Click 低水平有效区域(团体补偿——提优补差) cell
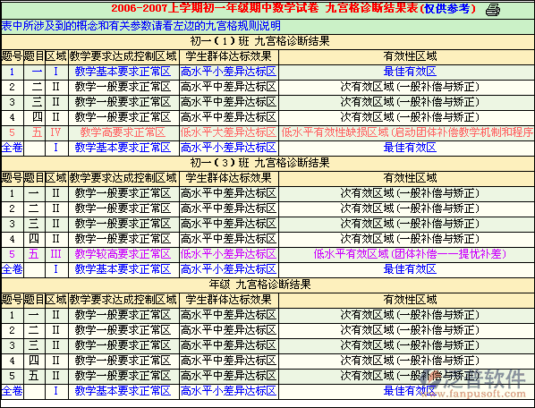535x408 pixels. tap(410, 254)
